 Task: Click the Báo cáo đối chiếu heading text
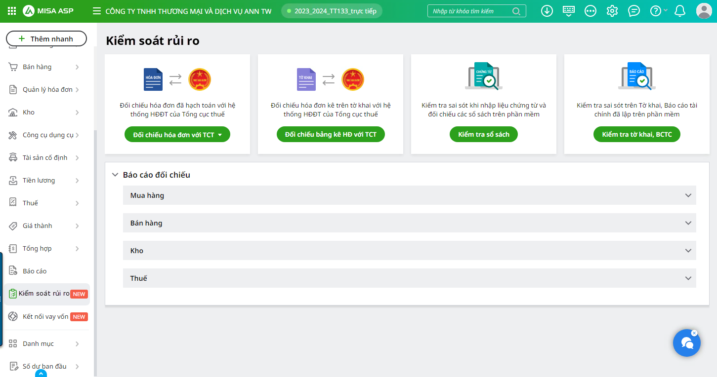[x=157, y=175]
